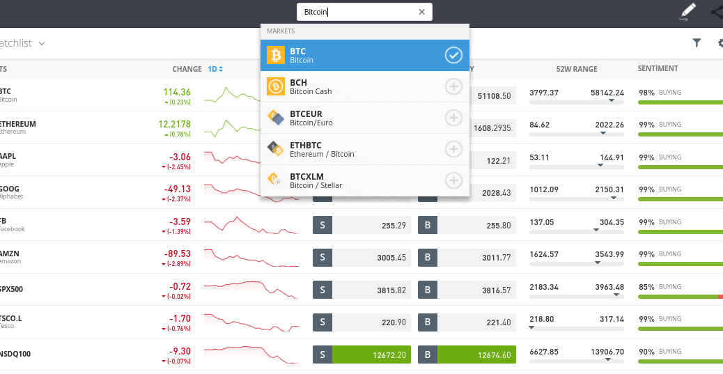
Task: Click the SPX500 85% sentiment bar
Action: [680, 297]
